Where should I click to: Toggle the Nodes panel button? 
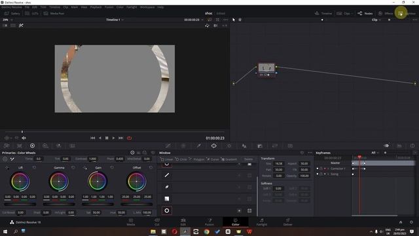pos(365,13)
